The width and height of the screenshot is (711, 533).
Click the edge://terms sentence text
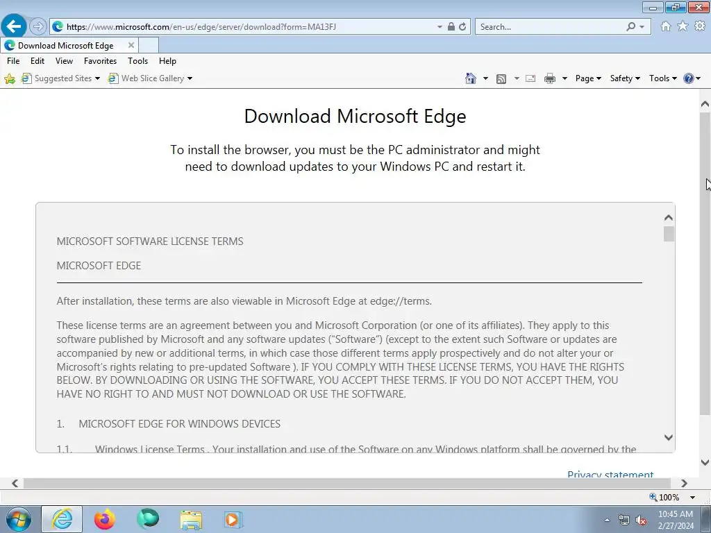[x=244, y=301]
